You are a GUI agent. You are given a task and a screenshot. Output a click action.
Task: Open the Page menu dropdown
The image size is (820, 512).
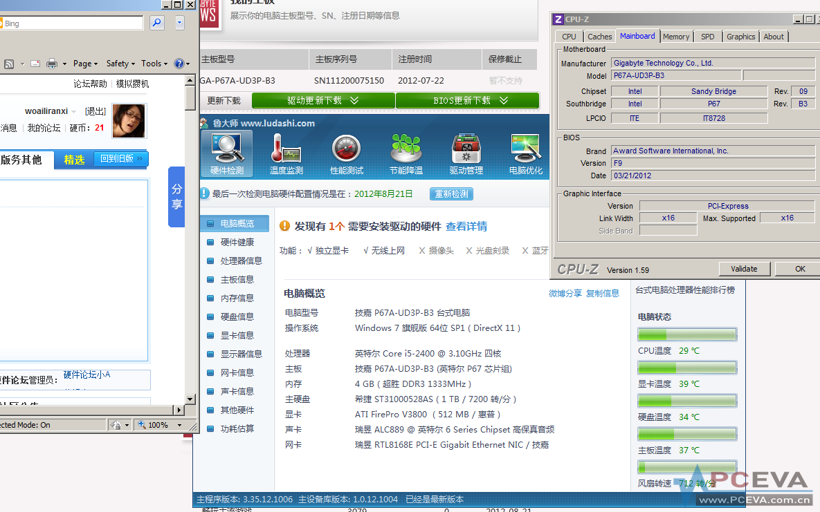click(x=85, y=64)
